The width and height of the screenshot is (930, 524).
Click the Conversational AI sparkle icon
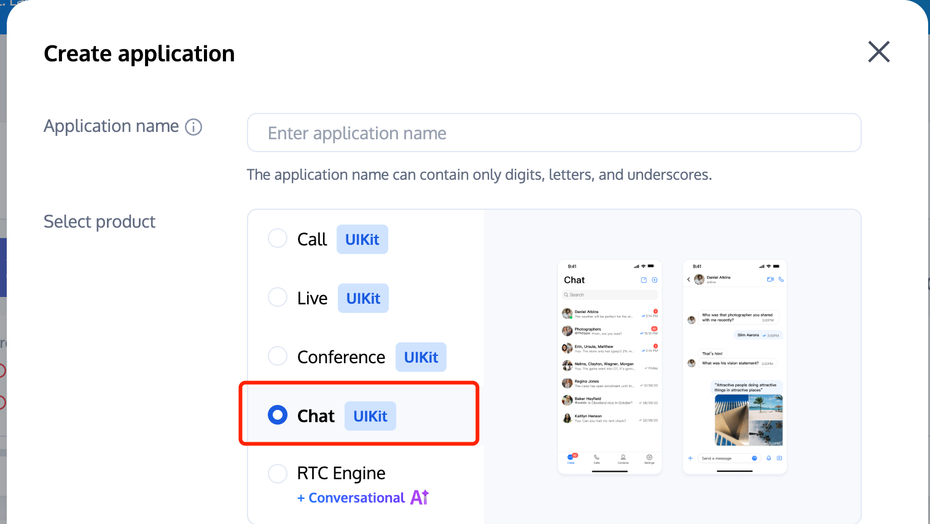[420, 497]
